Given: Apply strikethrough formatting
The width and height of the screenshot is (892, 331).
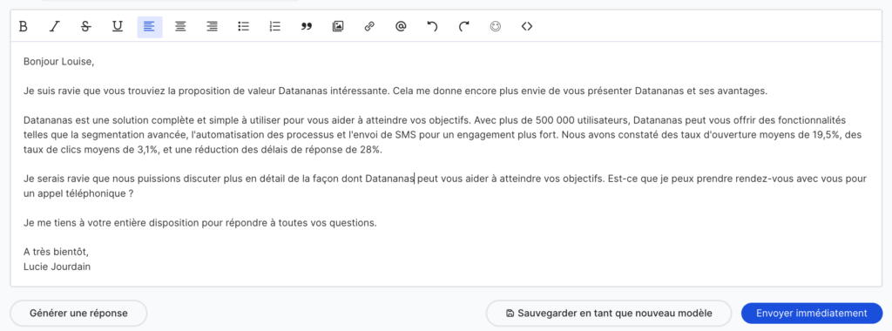Looking at the screenshot, I should point(86,26).
